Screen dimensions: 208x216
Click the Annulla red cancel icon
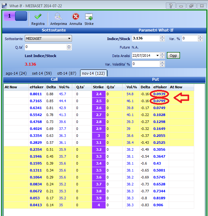pyautogui.click(x=75, y=16)
